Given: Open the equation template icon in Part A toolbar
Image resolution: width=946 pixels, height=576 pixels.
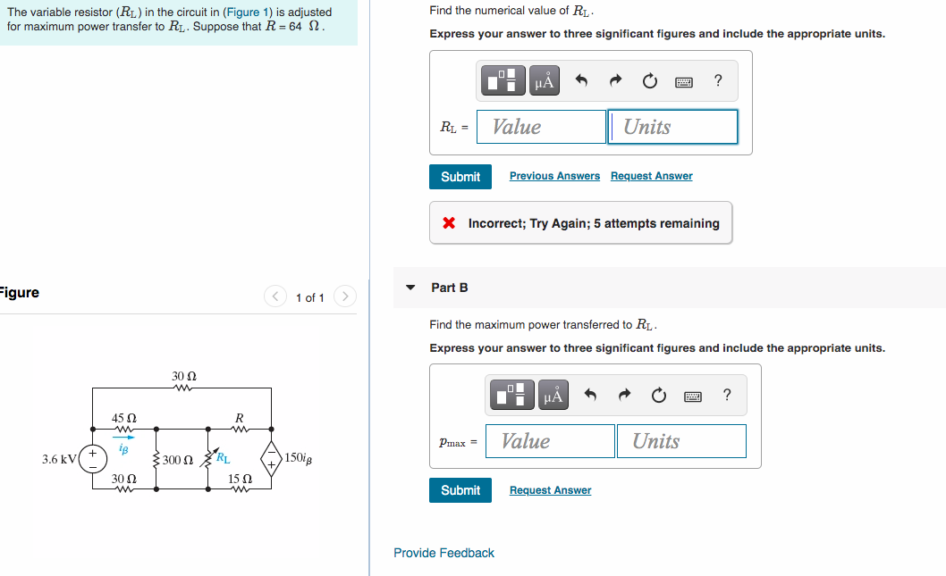Looking at the screenshot, I should point(503,79).
